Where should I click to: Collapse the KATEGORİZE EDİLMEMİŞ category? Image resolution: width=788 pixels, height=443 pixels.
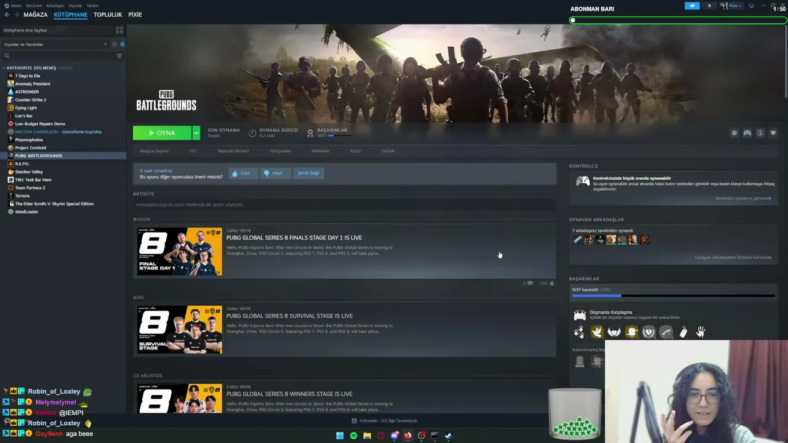coord(4,68)
